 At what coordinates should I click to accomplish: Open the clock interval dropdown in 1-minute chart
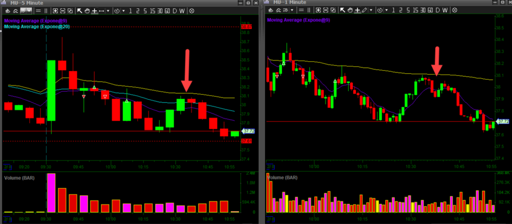tap(379, 10)
